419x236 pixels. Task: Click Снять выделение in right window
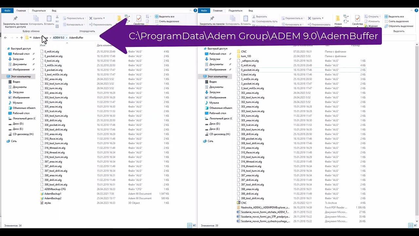click(x=396, y=21)
